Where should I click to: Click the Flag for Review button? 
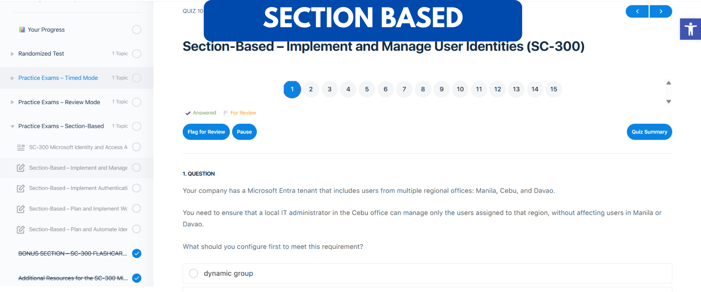tap(206, 132)
